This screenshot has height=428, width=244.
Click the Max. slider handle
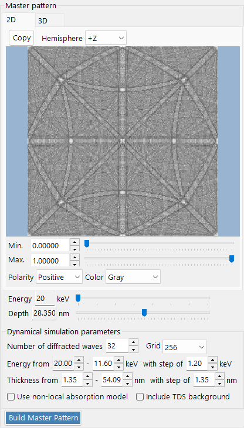click(x=232, y=258)
